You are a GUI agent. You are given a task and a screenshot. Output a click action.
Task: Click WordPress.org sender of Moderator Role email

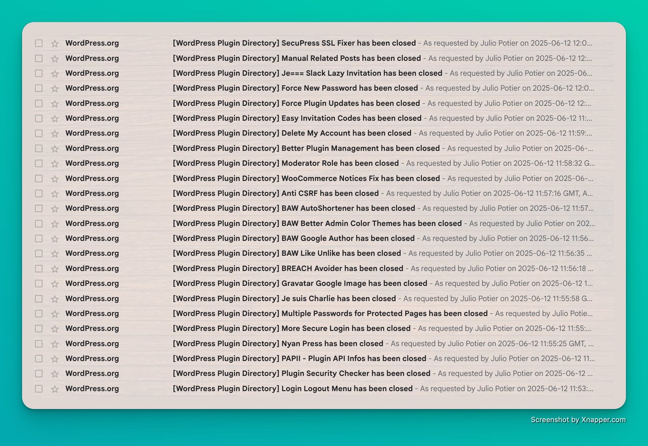[x=92, y=163]
